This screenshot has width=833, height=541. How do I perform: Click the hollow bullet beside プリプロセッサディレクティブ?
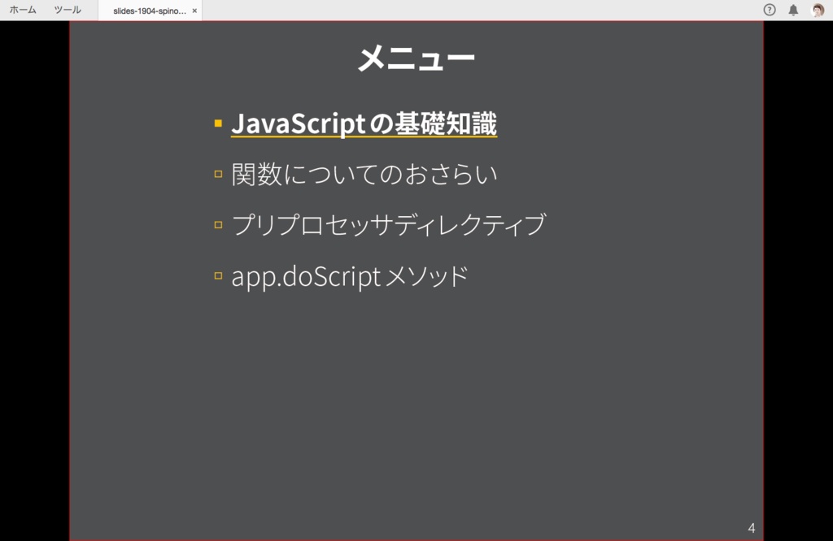pos(216,223)
